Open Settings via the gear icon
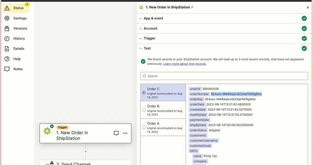The height and width of the screenshot is (165, 314). tap(7, 18)
